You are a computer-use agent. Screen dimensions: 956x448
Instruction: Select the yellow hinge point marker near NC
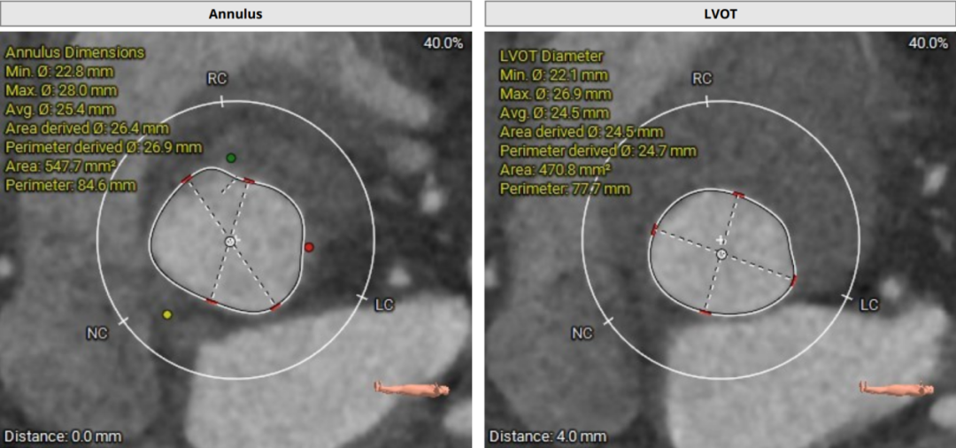tap(167, 314)
